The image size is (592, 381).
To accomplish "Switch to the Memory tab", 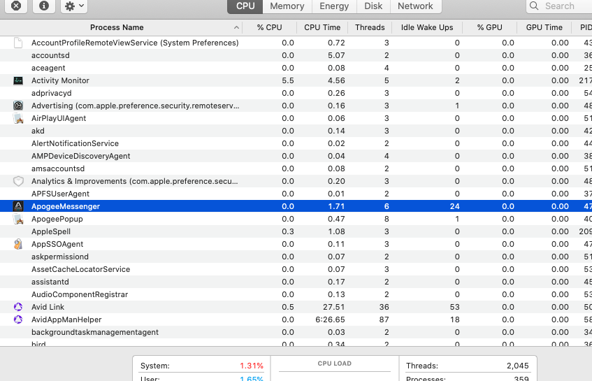I will (287, 6).
